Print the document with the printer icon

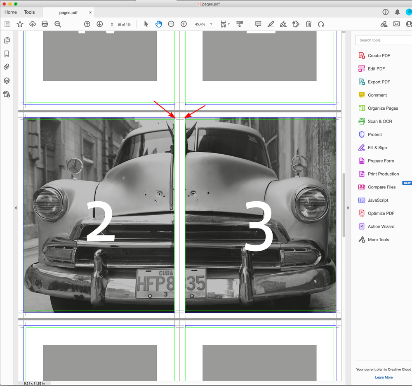point(45,24)
